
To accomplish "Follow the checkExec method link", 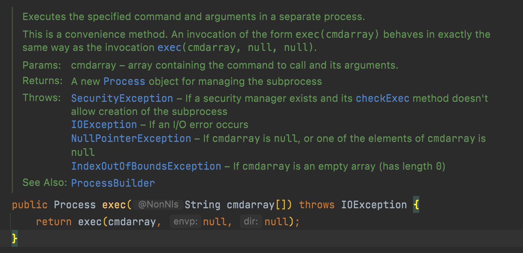I will click(382, 98).
